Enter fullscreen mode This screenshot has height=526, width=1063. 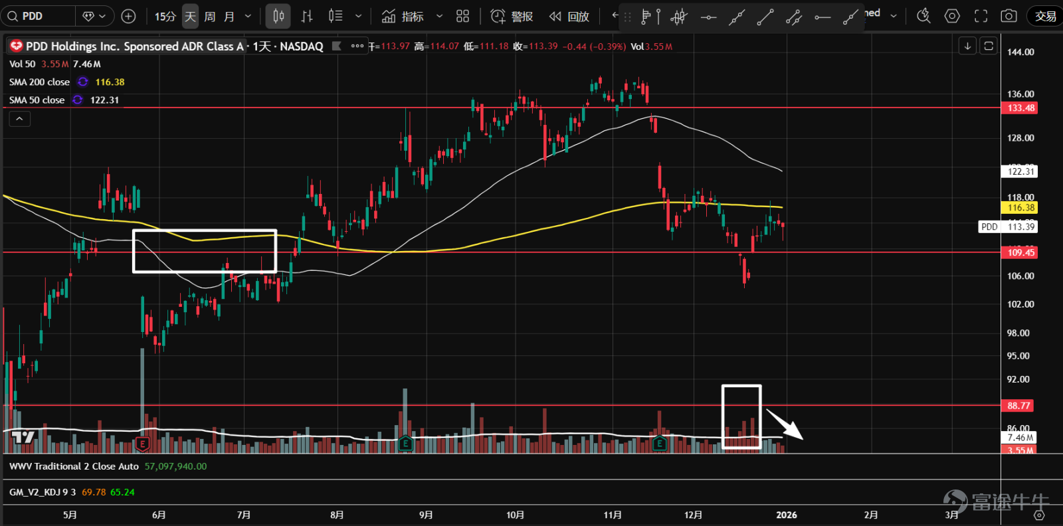point(981,16)
